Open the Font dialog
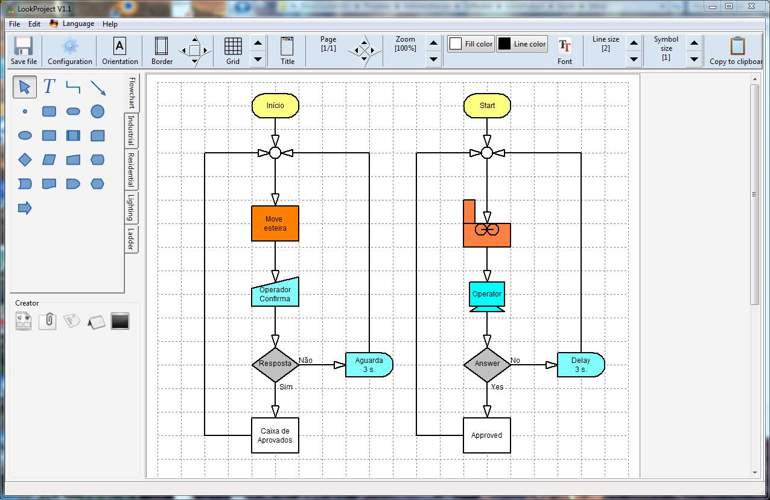The image size is (770, 500). (565, 51)
